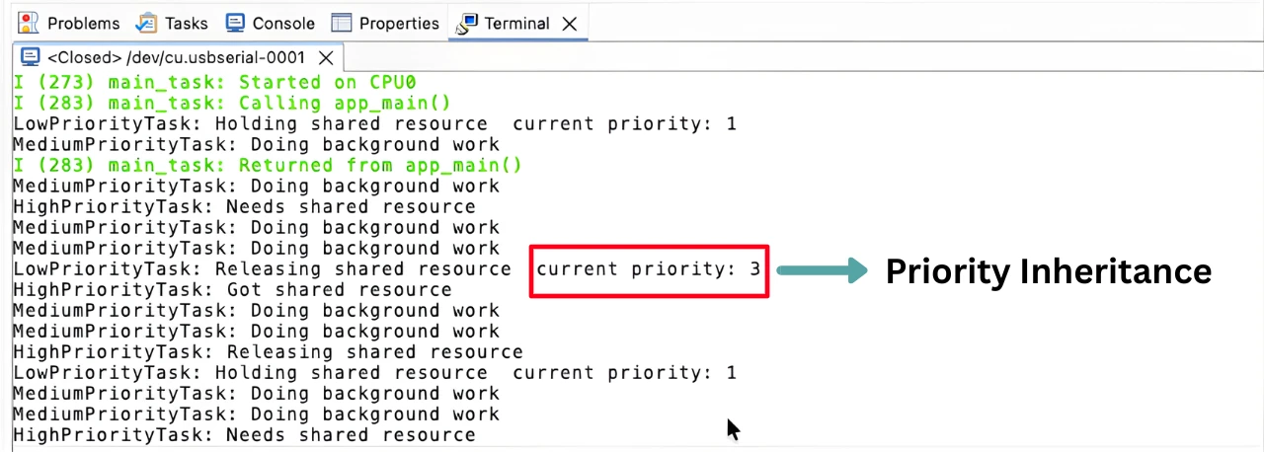The height and width of the screenshot is (452, 1264).
Task: Click the Console monitor icon
Action: (x=235, y=23)
